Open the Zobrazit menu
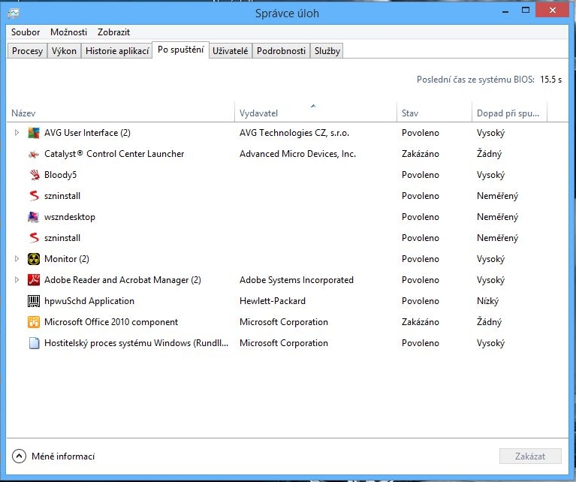Viewport: 576px width, 482px height. click(x=113, y=32)
